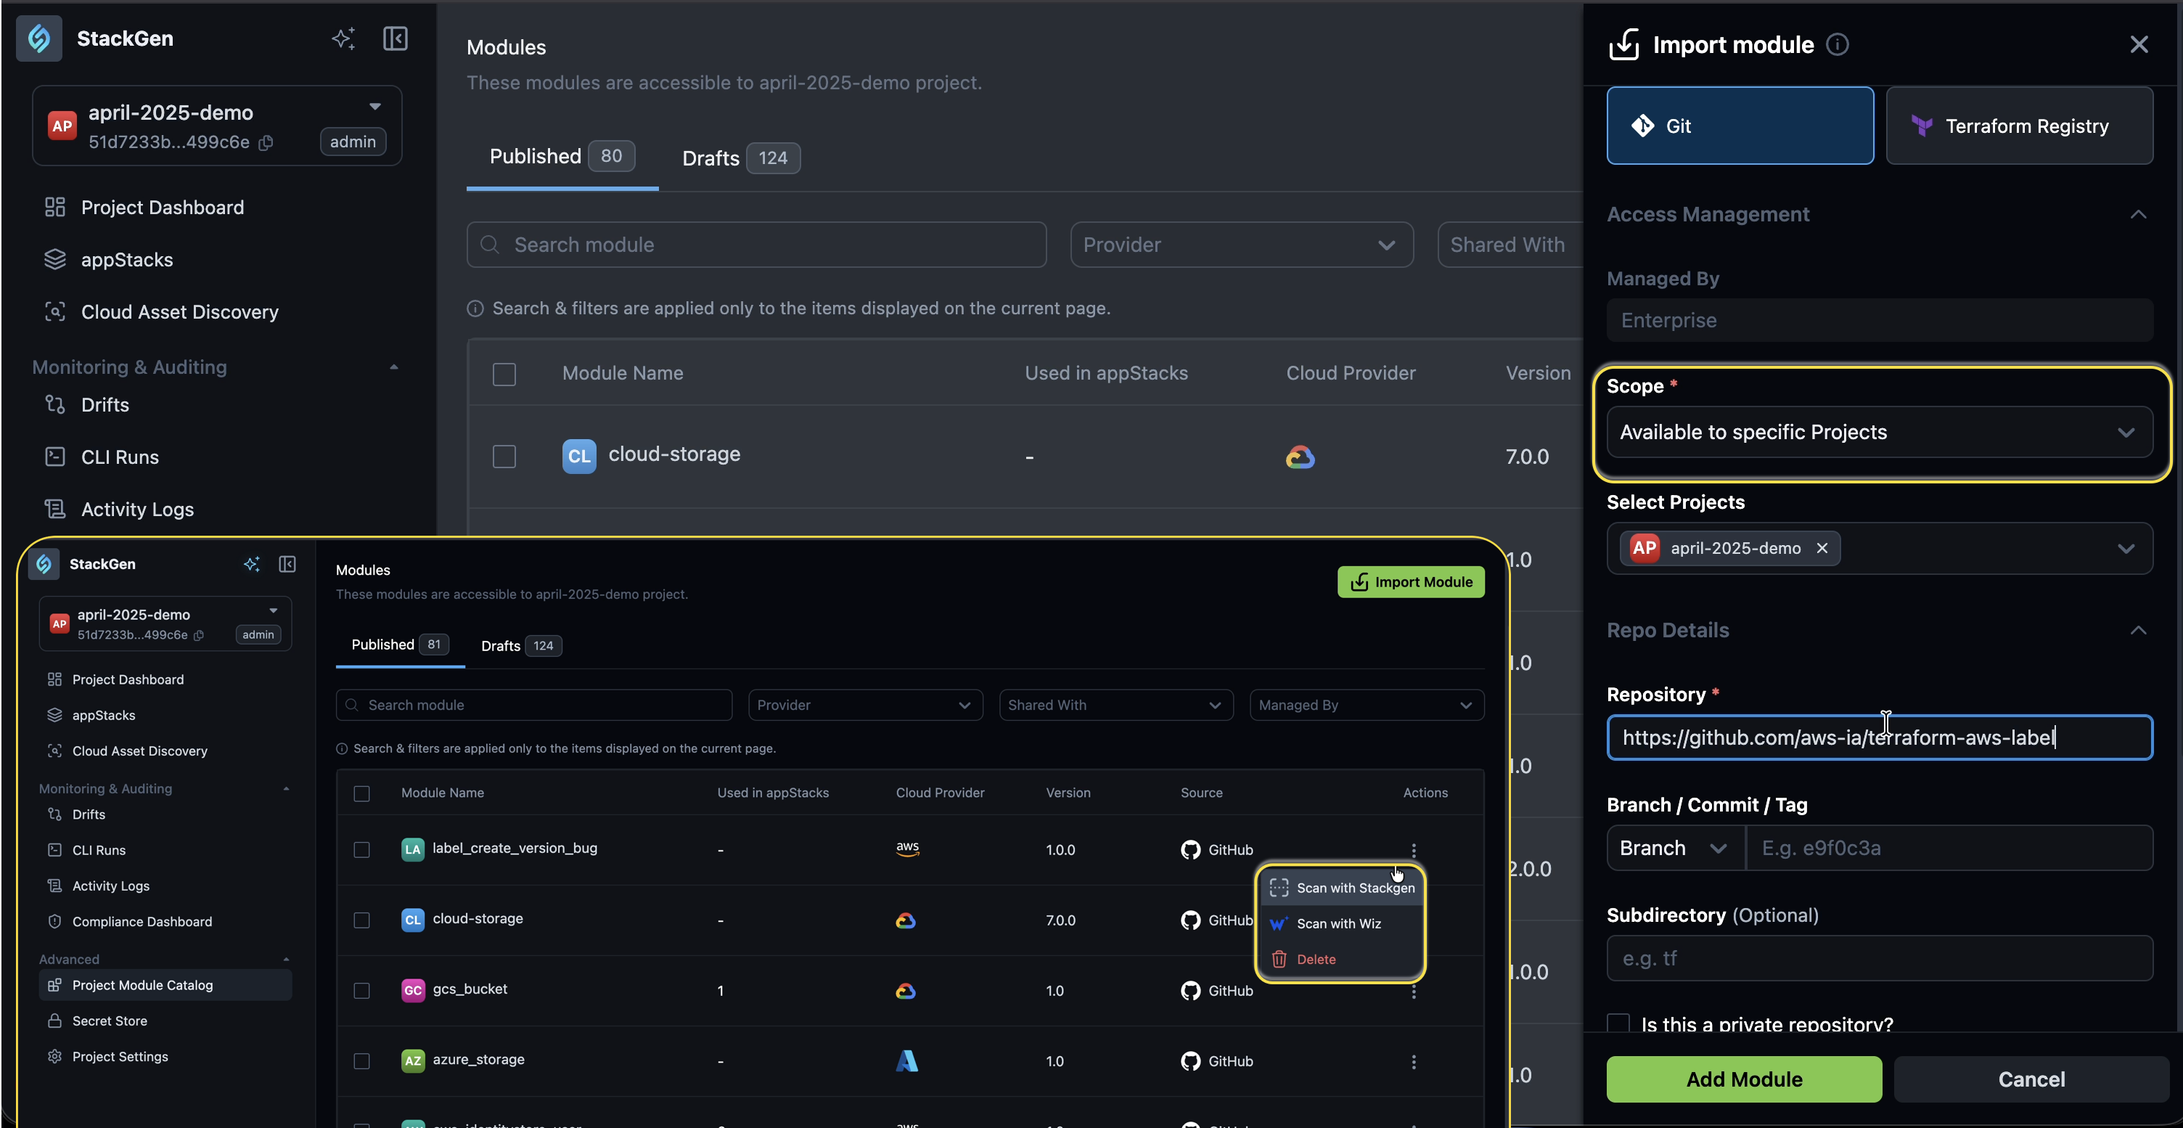Tick the checkbox for large cloud-storage 7.0.0 row

(x=504, y=456)
